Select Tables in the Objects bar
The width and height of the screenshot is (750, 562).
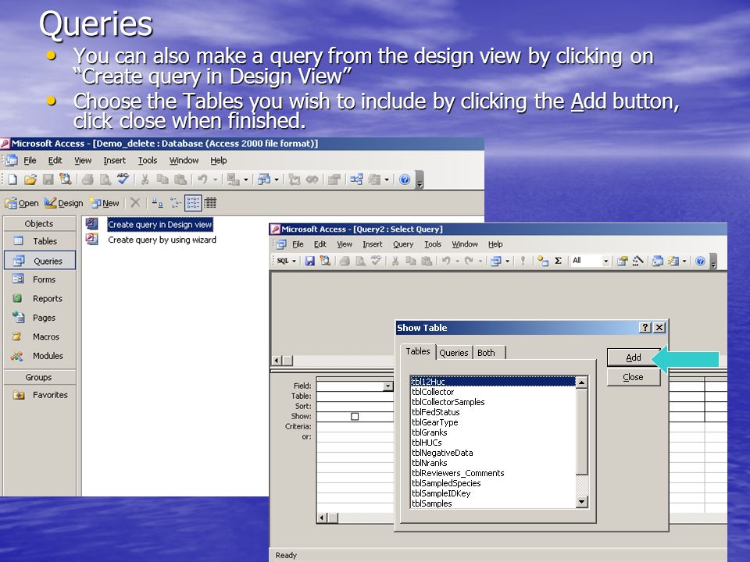[40, 241]
